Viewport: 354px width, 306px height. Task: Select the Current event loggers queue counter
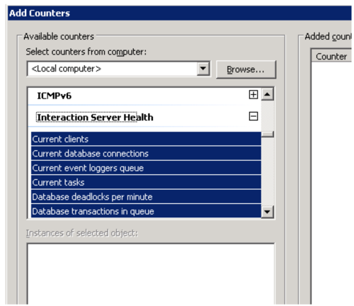pos(146,168)
